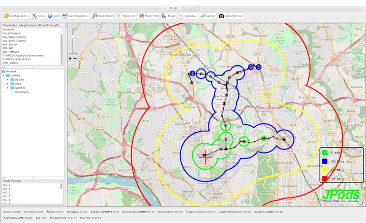Select the MD-BWI template
Screen dimensions: 366x223
[8, 48]
